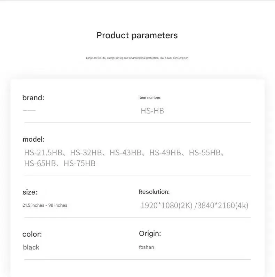Viewport: 275px width, 277px height.
Task: Click model HS-65HB
Action: click(40, 163)
